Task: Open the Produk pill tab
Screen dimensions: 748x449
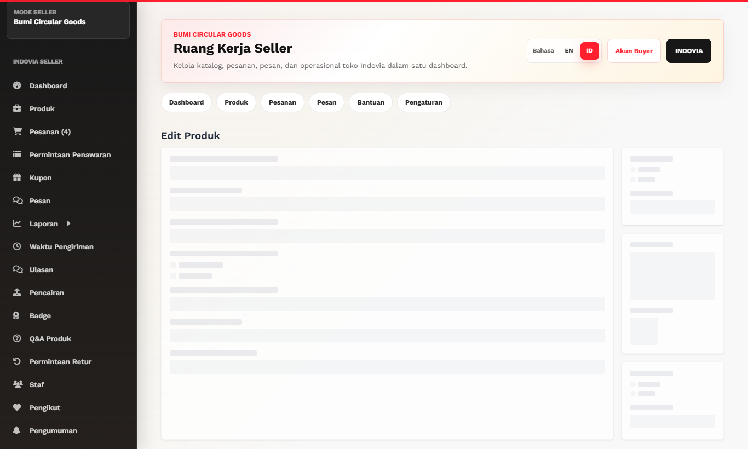Action: (x=236, y=102)
